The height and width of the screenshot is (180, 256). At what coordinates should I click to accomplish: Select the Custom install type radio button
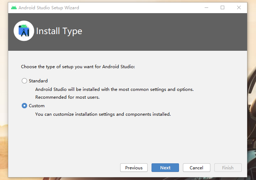point(24,106)
